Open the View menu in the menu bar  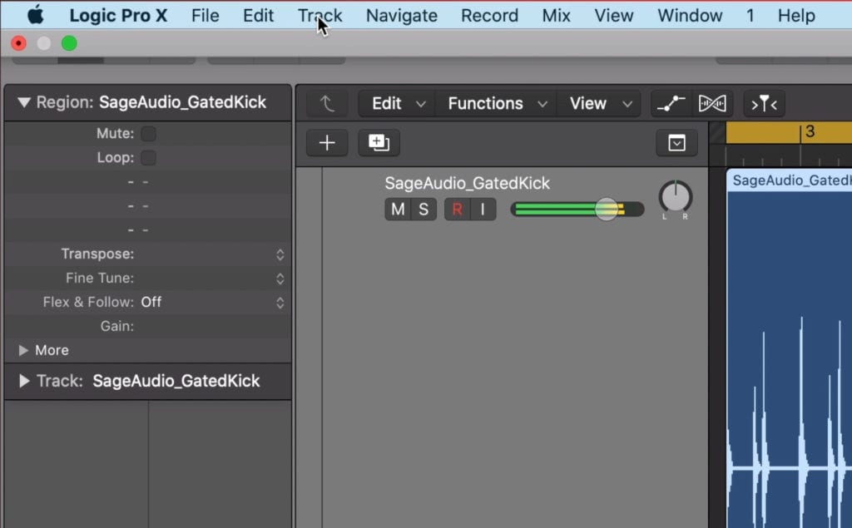pyautogui.click(x=613, y=15)
